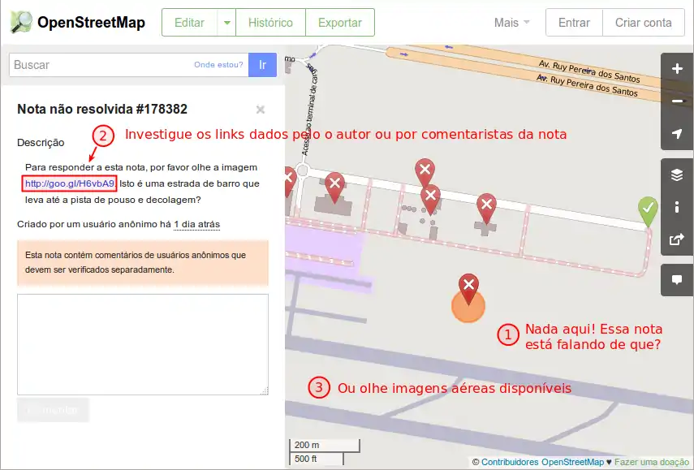Open the Histórico tab
The width and height of the screenshot is (694, 470).
pyautogui.click(x=270, y=23)
